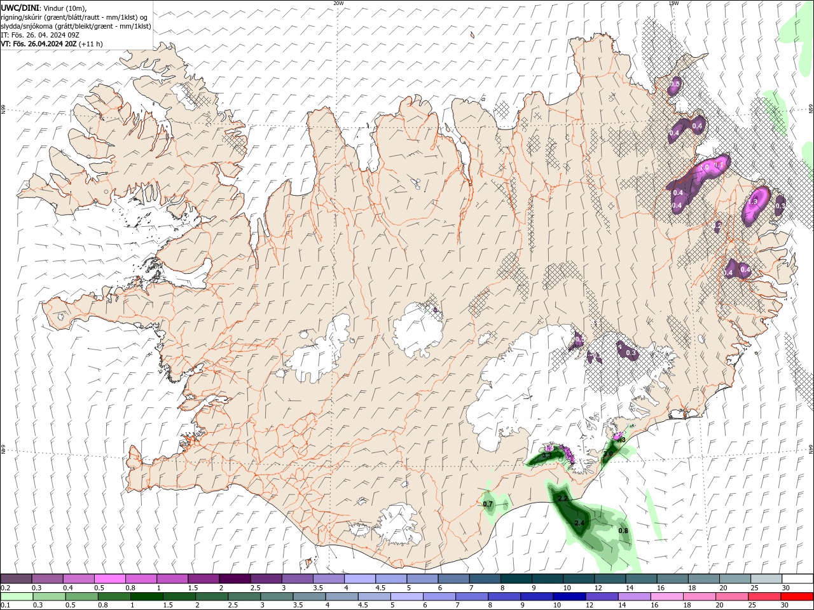Click the 2.2 rain value near the southeast coast
814x610 pixels.
coord(562,499)
